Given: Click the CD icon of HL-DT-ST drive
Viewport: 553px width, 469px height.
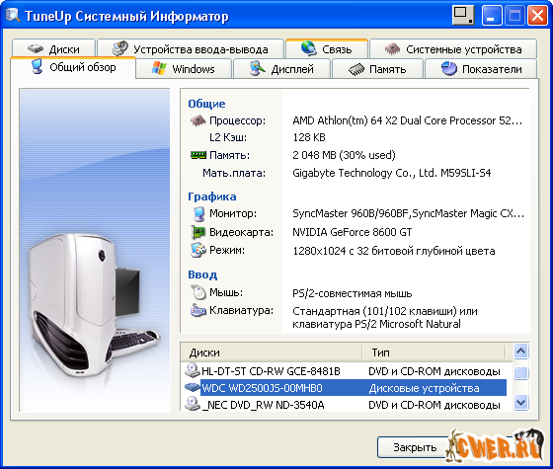Looking at the screenshot, I should [193, 370].
